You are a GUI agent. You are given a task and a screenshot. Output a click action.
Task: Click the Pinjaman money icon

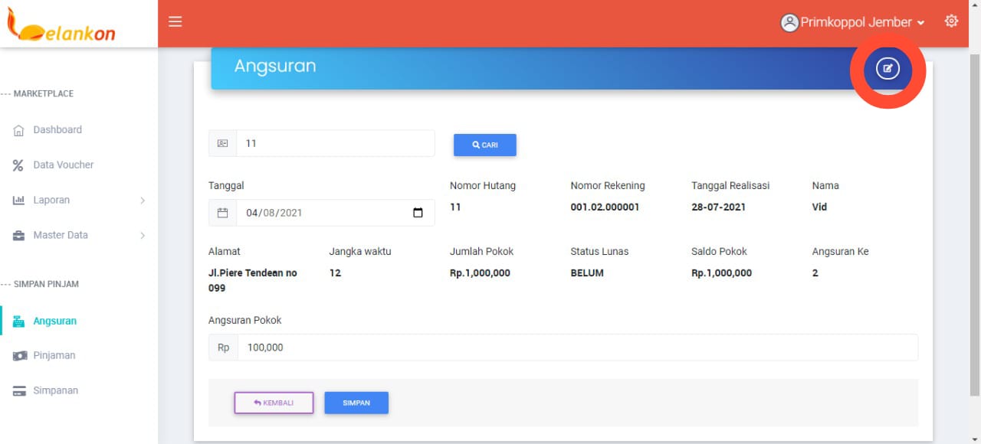[19, 356]
